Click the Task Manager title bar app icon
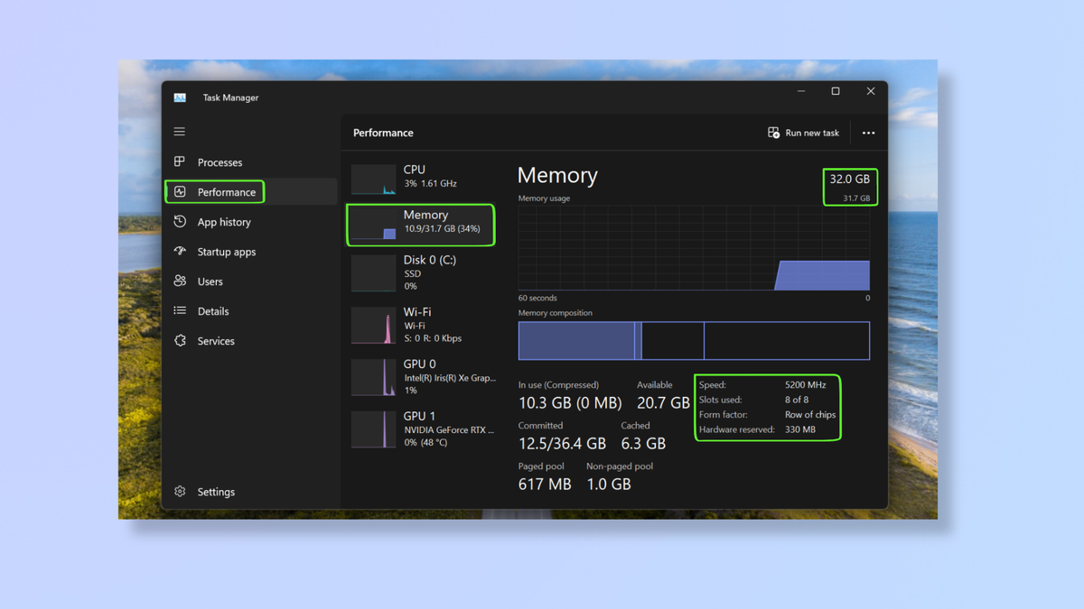The width and height of the screenshot is (1084, 609). click(x=180, y=97)
